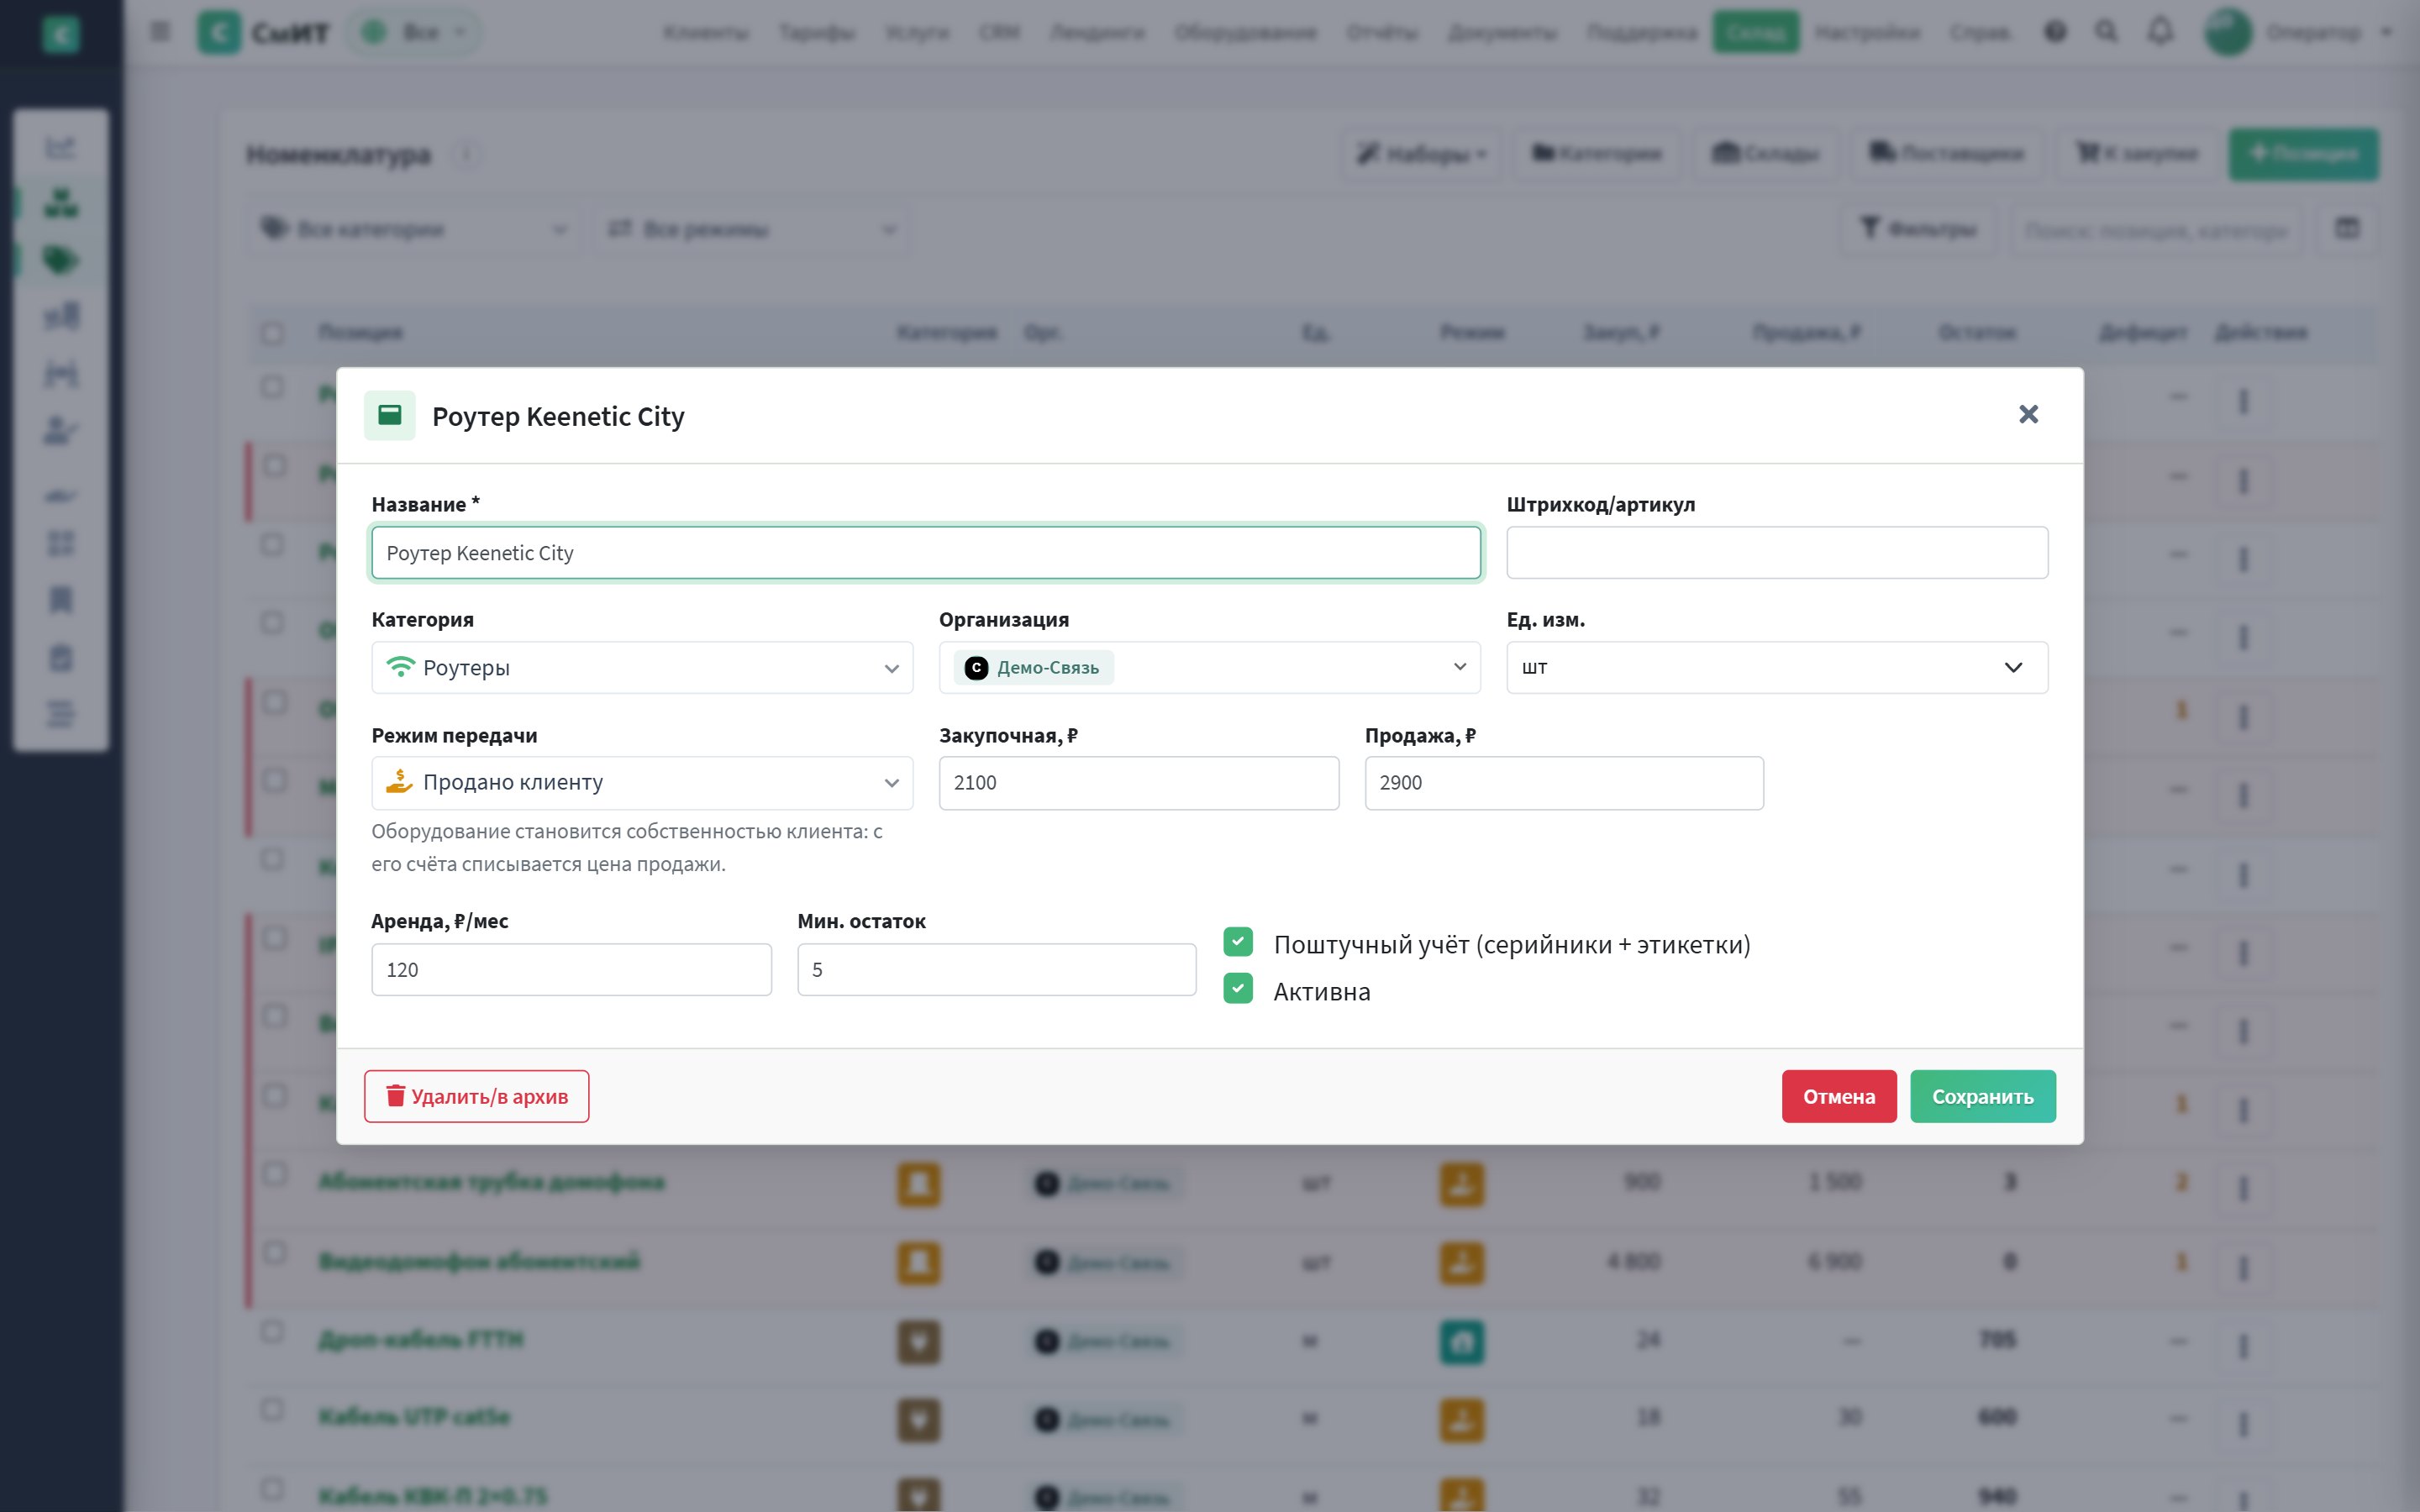Open the Все режимы filter dropdown
The width and height of the screenshot is (2420, 1512).
752,230
